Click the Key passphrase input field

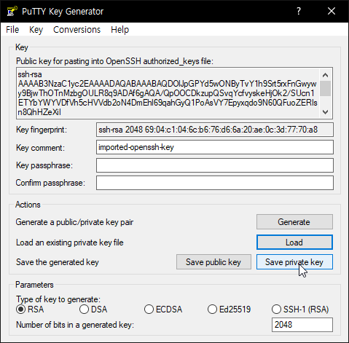coord(215,165)
